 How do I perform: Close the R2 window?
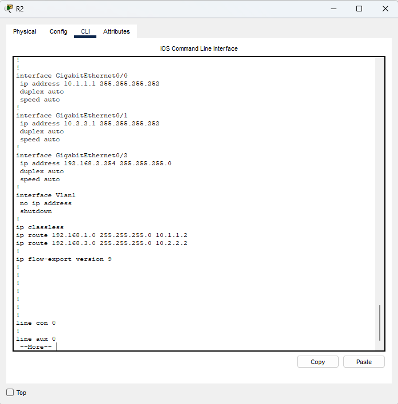pyautogui.click(x=385, y=9)
